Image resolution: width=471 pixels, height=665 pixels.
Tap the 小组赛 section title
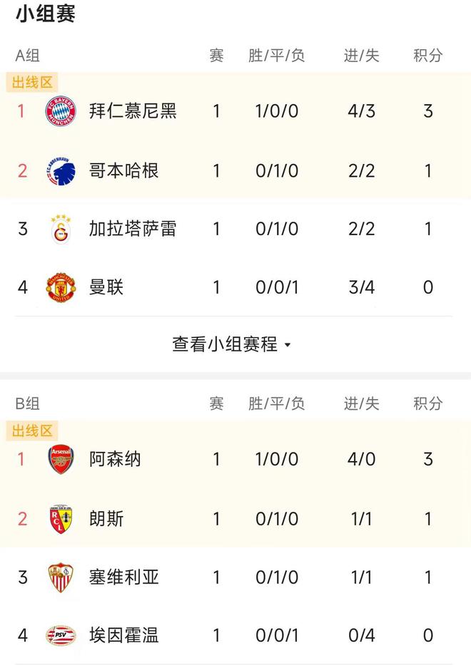46,14
